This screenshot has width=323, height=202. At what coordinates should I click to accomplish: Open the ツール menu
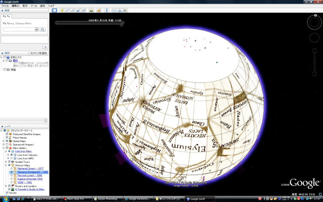[x=34, y=6]
